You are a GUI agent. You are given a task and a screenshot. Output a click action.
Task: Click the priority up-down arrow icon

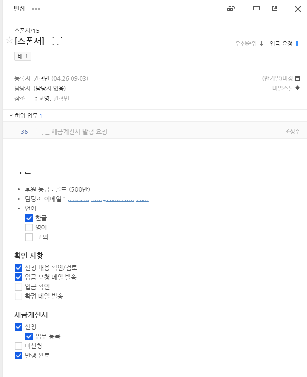pos(261,43)
